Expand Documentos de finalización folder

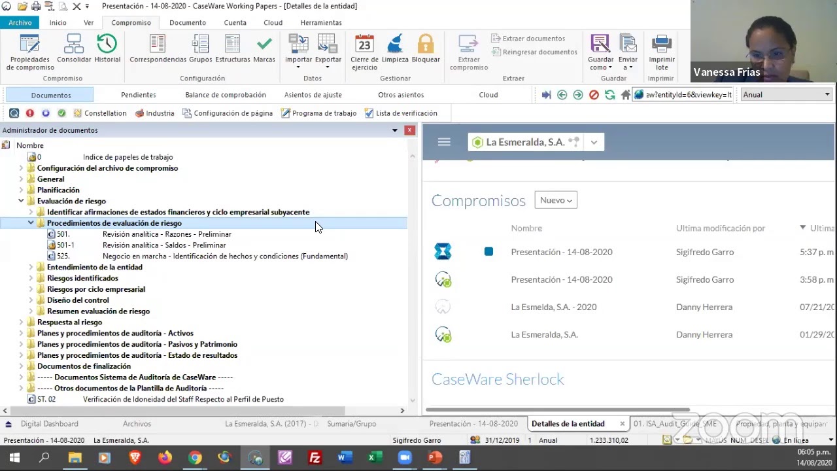21,366
